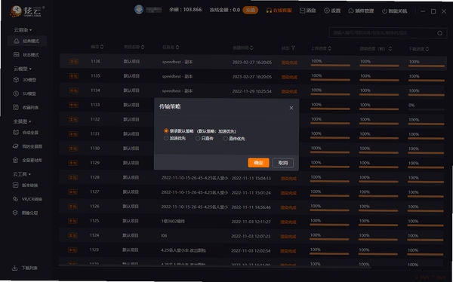Image resolution: width=453 pixels, height=282 pixels.
Task: Click creation time 2022-11-29 10:25:54
Action: 251,91
